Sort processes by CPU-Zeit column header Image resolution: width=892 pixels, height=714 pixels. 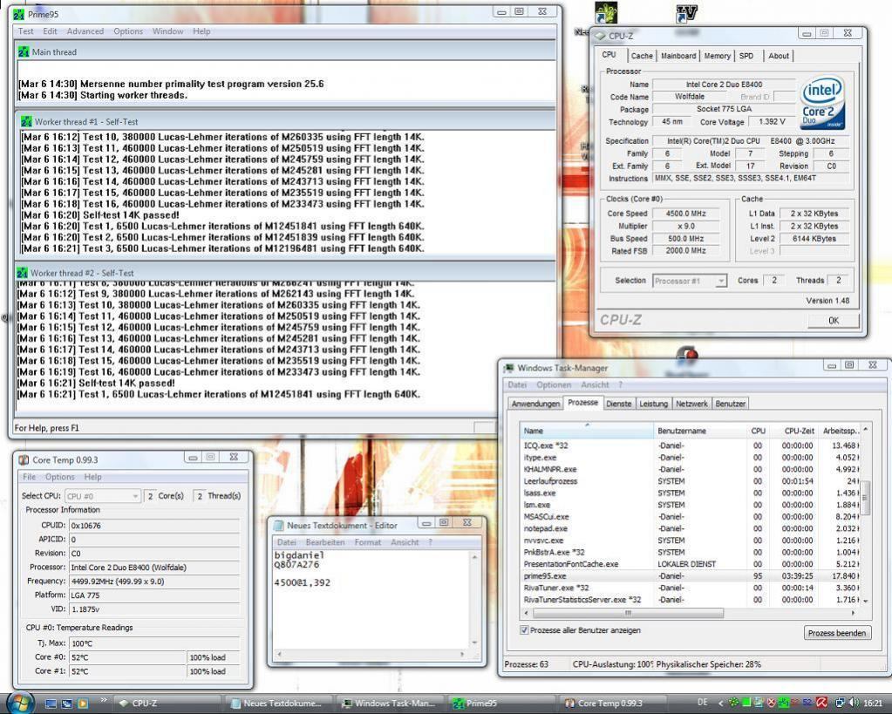[x=793, y=431]
